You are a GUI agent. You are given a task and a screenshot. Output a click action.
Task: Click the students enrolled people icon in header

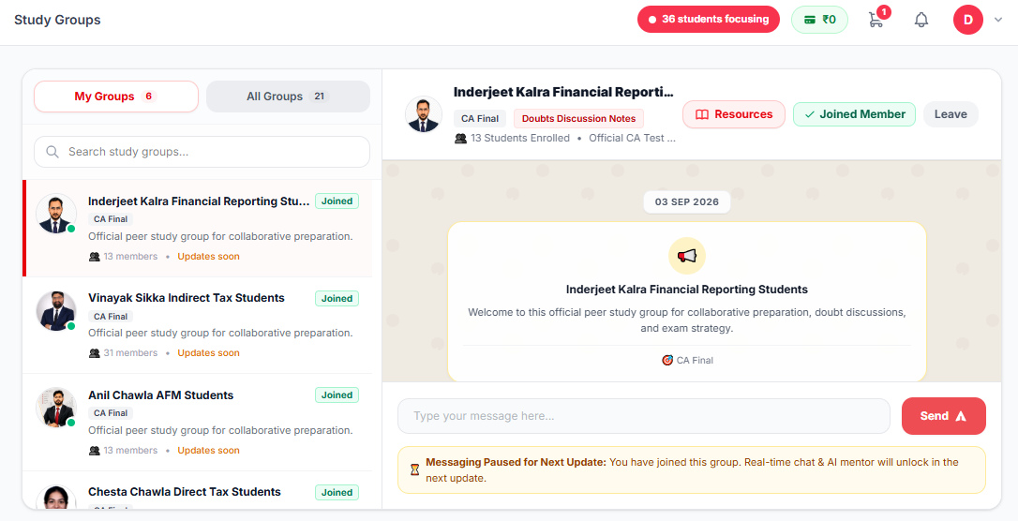[461, 138]
